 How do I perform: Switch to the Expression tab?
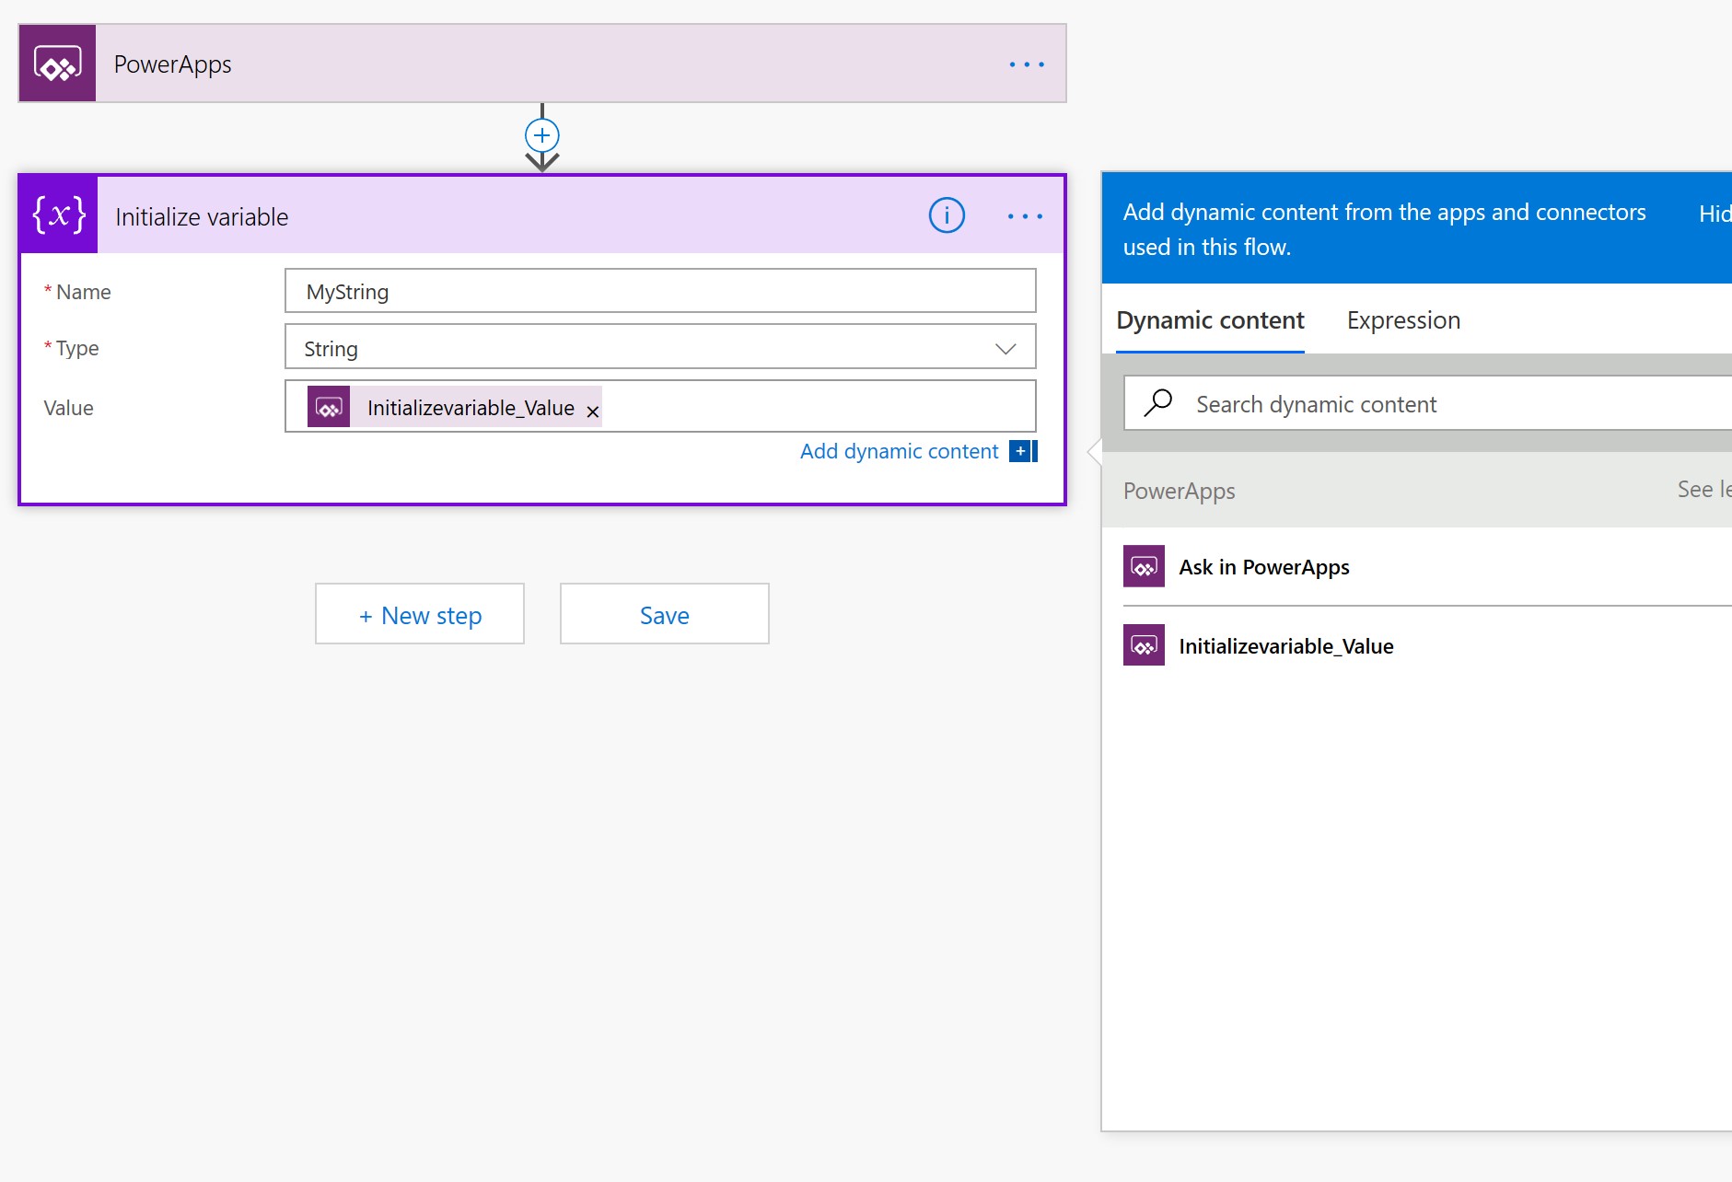(x=1403, y=320)
